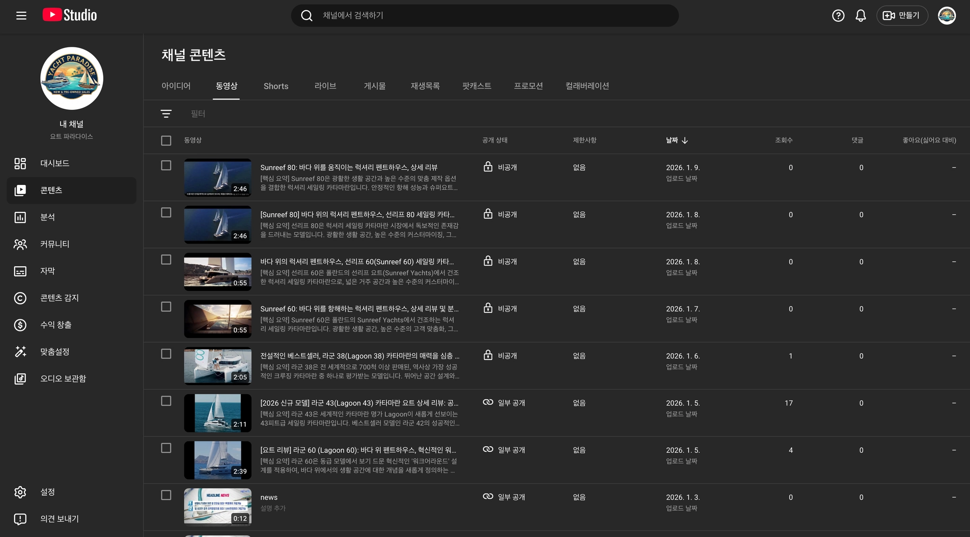970x537 pixels.
Task: Switch to the Shorts tab
Action: coord(276,86)
